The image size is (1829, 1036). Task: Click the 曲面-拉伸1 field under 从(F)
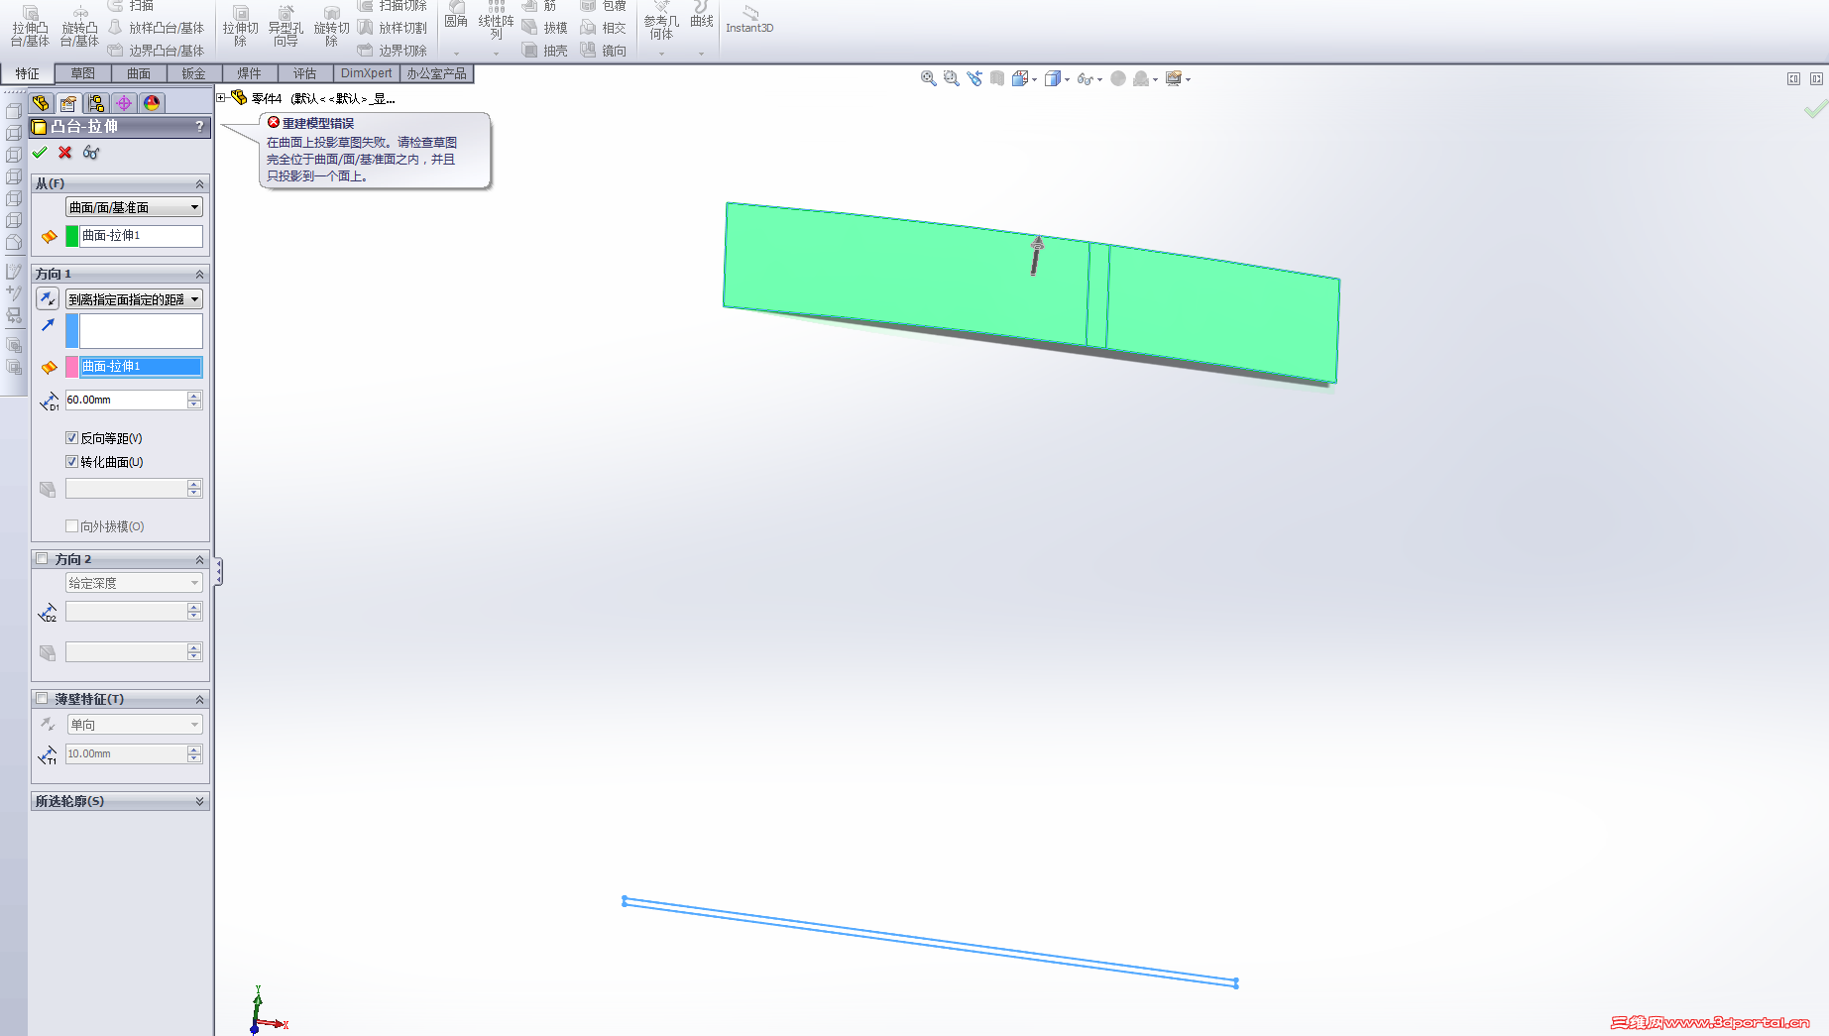click(141, 236)
